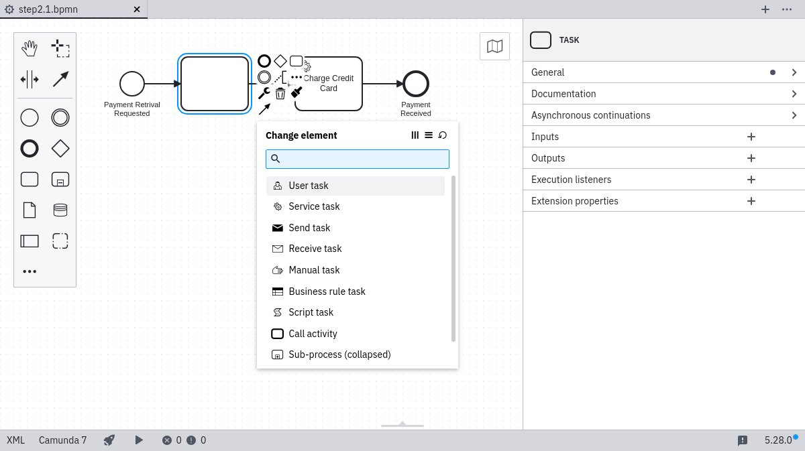
Task: Pick the start event shape from palette
Action: pyautogui.click(x=30, y=118)
